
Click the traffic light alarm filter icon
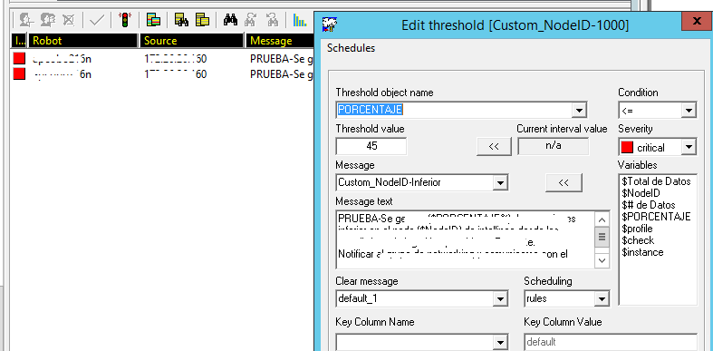(125, 20)
